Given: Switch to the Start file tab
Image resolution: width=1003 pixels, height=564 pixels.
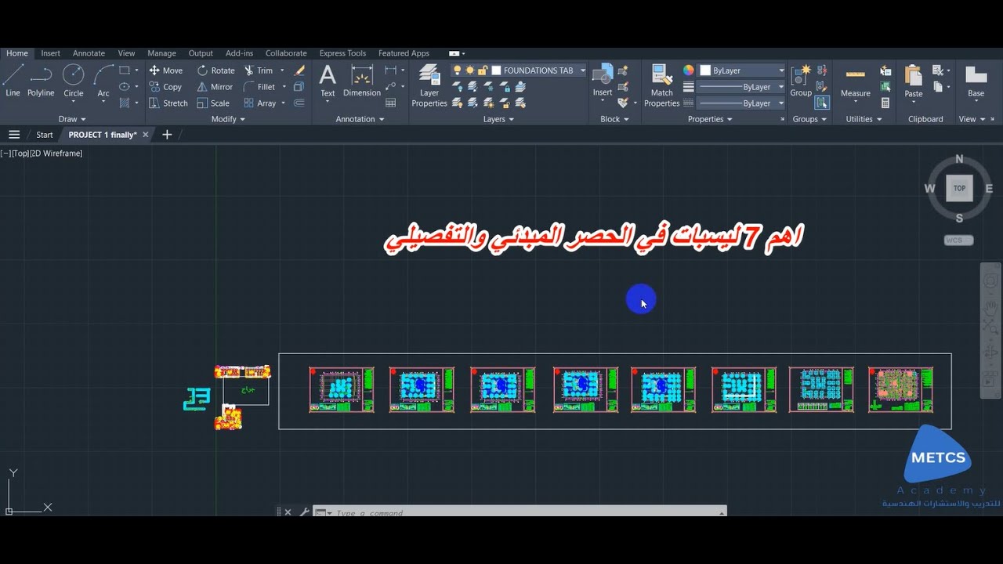Looking at the screenshot, I should click(x=45, y=135).
